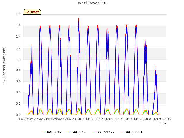Viewport: 184px width, 138px height.
Task: Click the 1.4 y-axis tick label
Action: (18, 37)
